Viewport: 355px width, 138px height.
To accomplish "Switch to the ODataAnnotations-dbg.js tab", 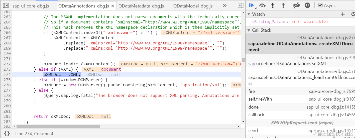I will (x=84, y=6).
